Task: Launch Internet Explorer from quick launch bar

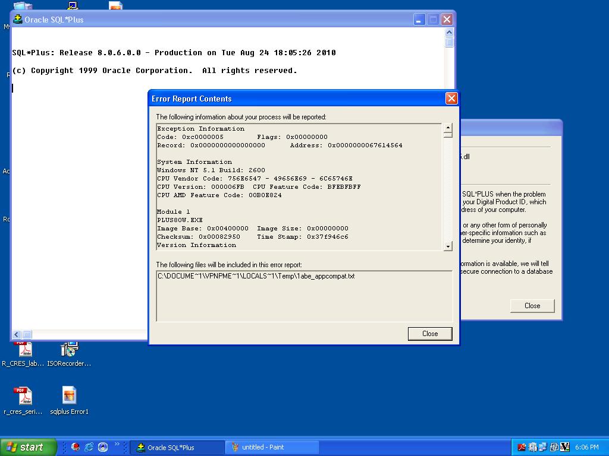Action: pos(89,447)
